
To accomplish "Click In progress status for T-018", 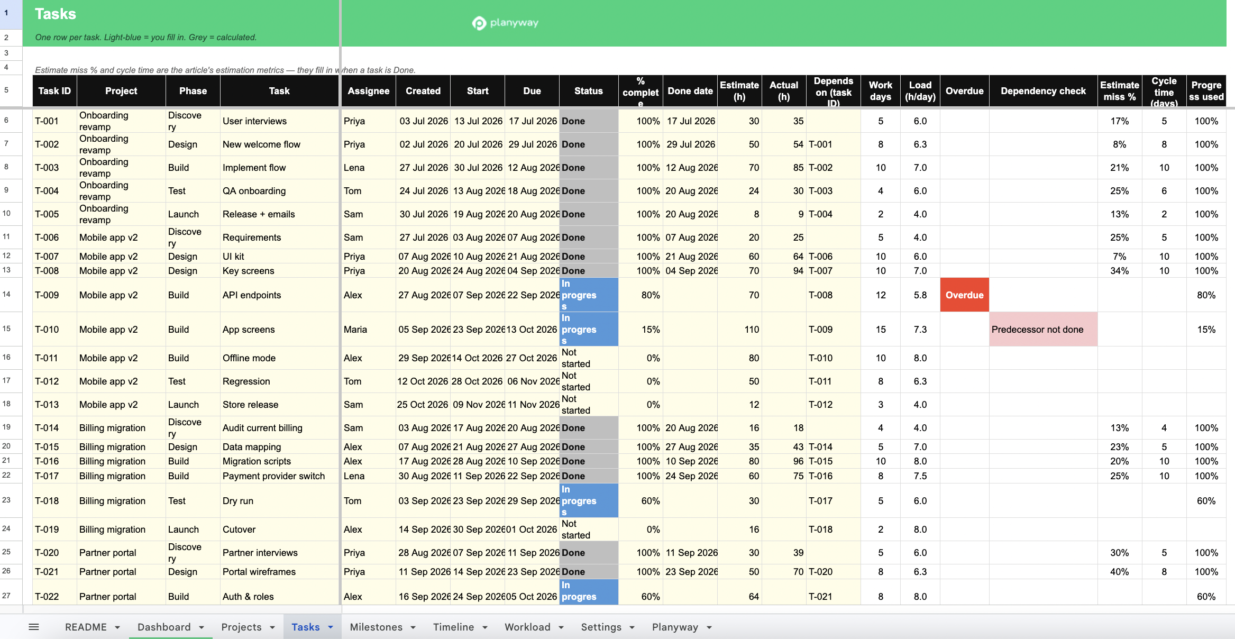I will 589,500.
